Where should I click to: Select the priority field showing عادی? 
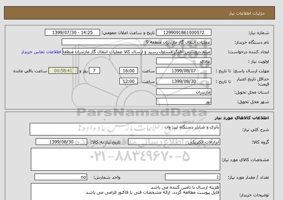coord(183,61)
